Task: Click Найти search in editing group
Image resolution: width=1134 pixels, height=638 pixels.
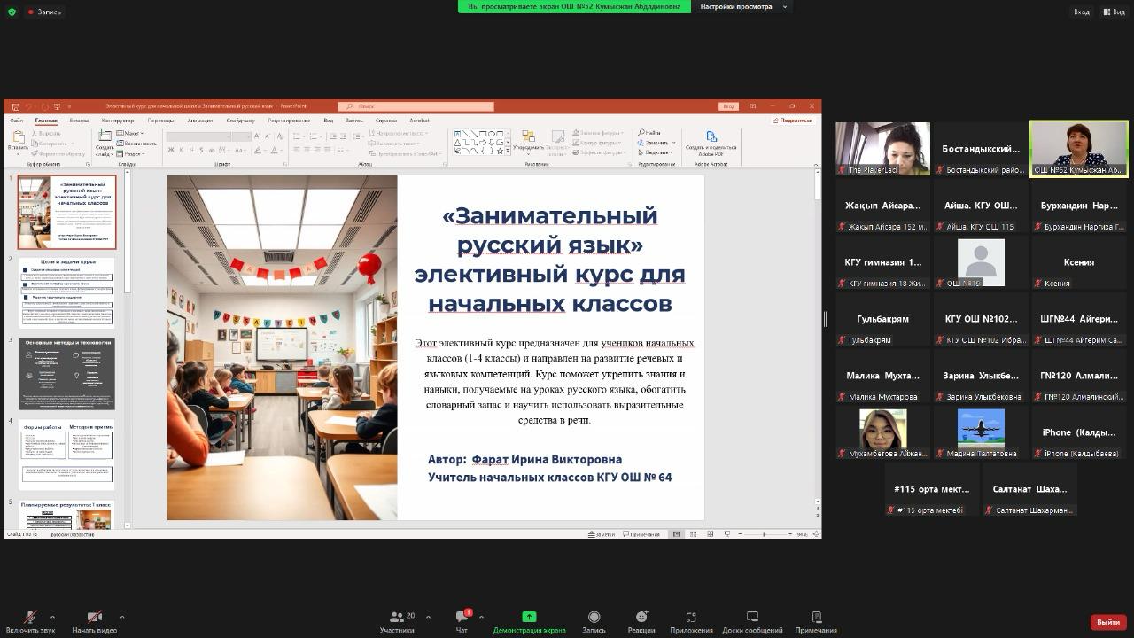Action: pos(650,133)
